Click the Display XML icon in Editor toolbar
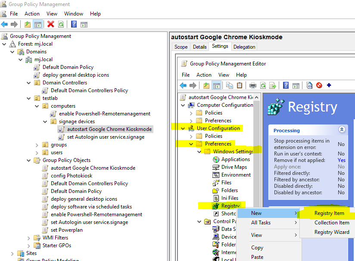355x261 pixels. coord(309,85)
